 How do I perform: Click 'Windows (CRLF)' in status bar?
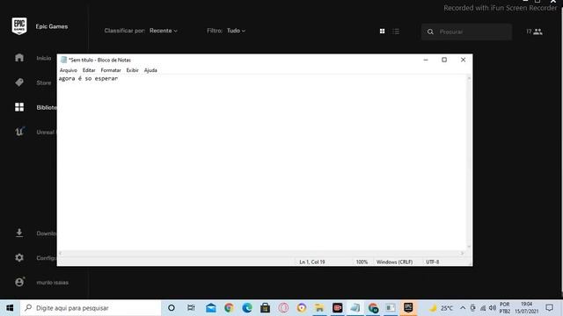(394, 262)
